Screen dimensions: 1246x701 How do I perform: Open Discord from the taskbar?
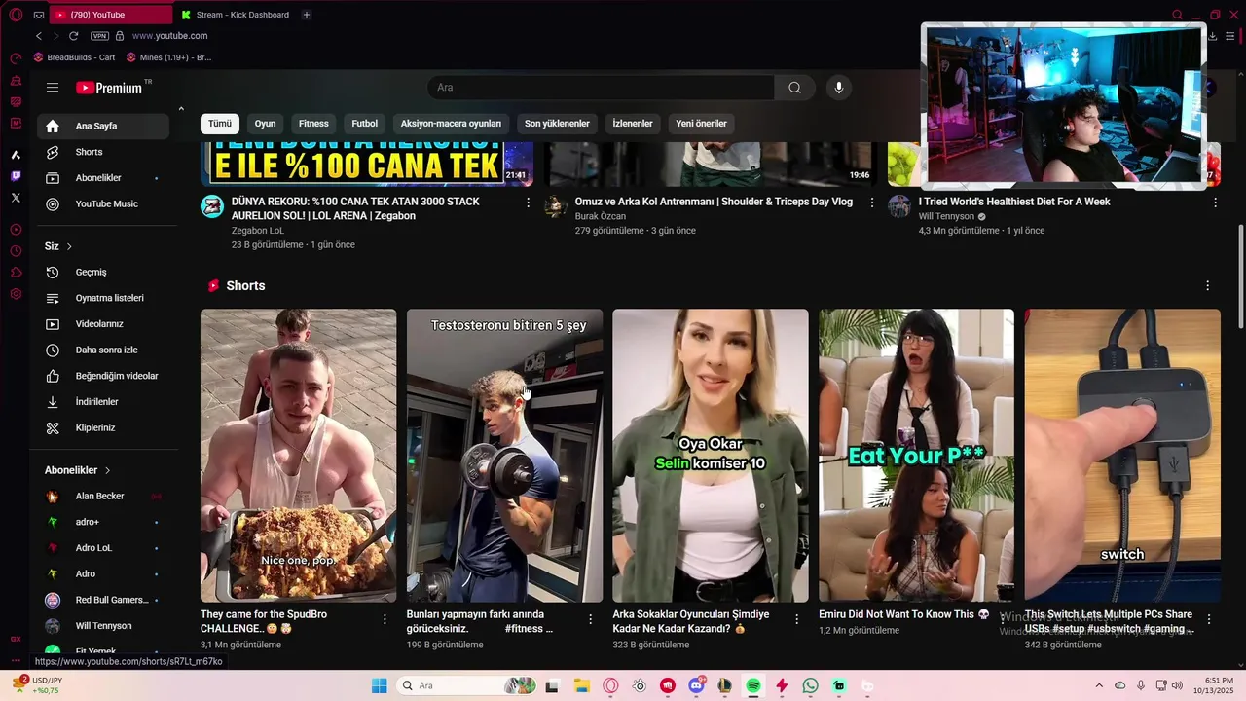(696, 685)
